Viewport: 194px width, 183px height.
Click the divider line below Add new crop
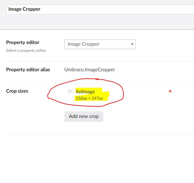pyautogui.click(x=97, y=135)
